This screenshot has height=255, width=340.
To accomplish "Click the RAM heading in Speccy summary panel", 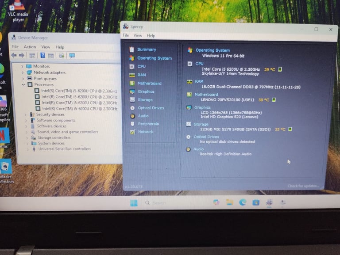I will click(199, 81).
